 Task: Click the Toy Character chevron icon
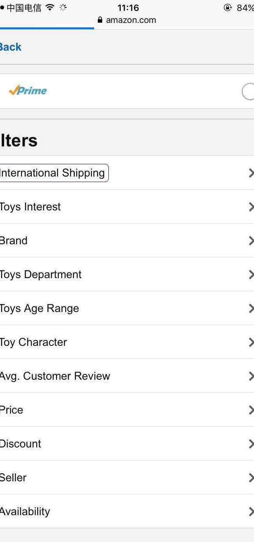(x=251, y=342)
